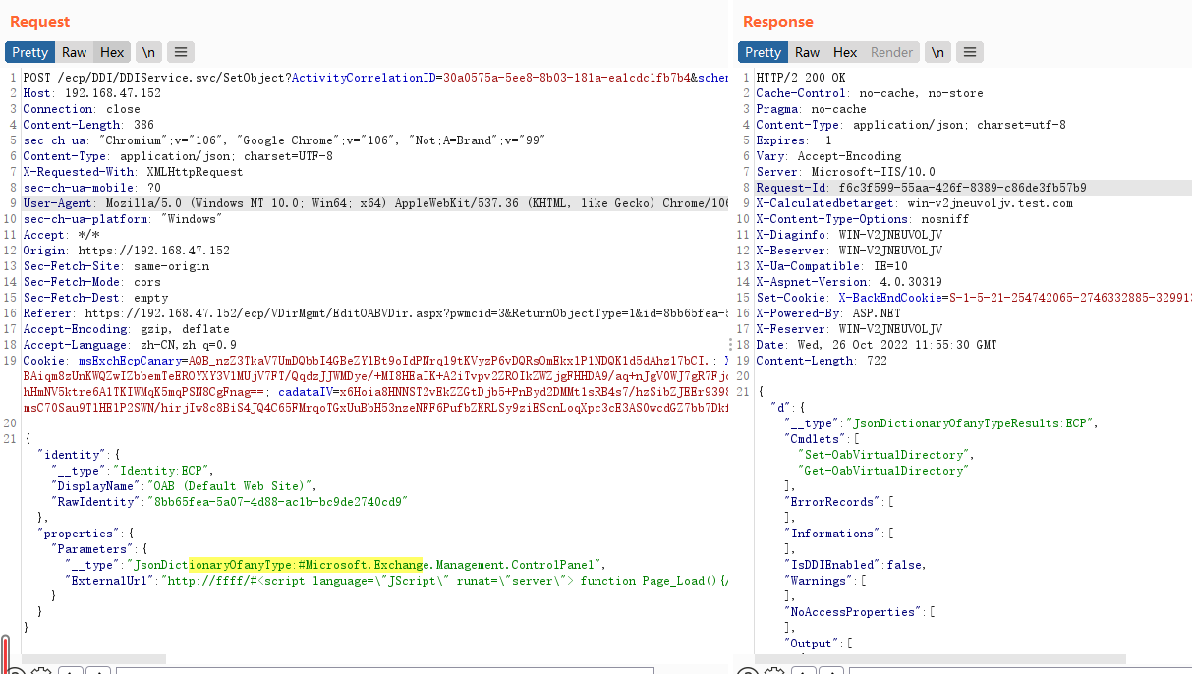Click the Request panel title

(40, 21)
